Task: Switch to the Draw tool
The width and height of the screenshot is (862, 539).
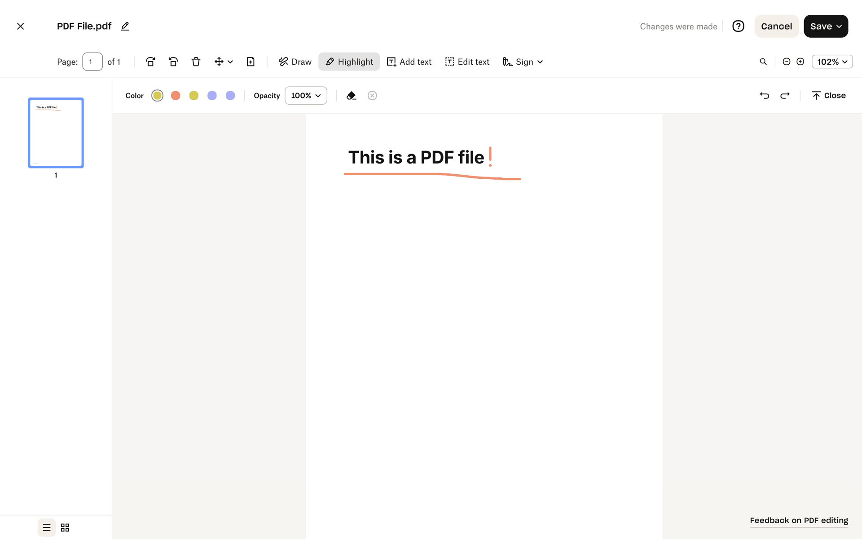Action: pos(295,62)
